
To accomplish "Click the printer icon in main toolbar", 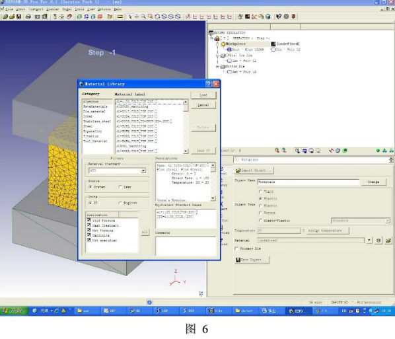I will tap(28, 17).
